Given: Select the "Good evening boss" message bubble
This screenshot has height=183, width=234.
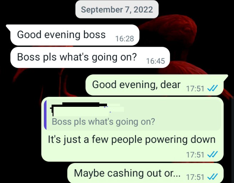Looking at the screenshot, I should point(75,35).
